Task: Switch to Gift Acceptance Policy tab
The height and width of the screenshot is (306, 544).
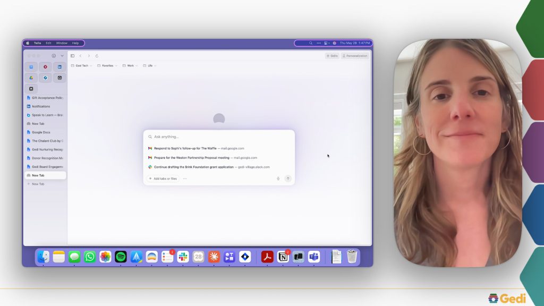Action: point(46,98)
